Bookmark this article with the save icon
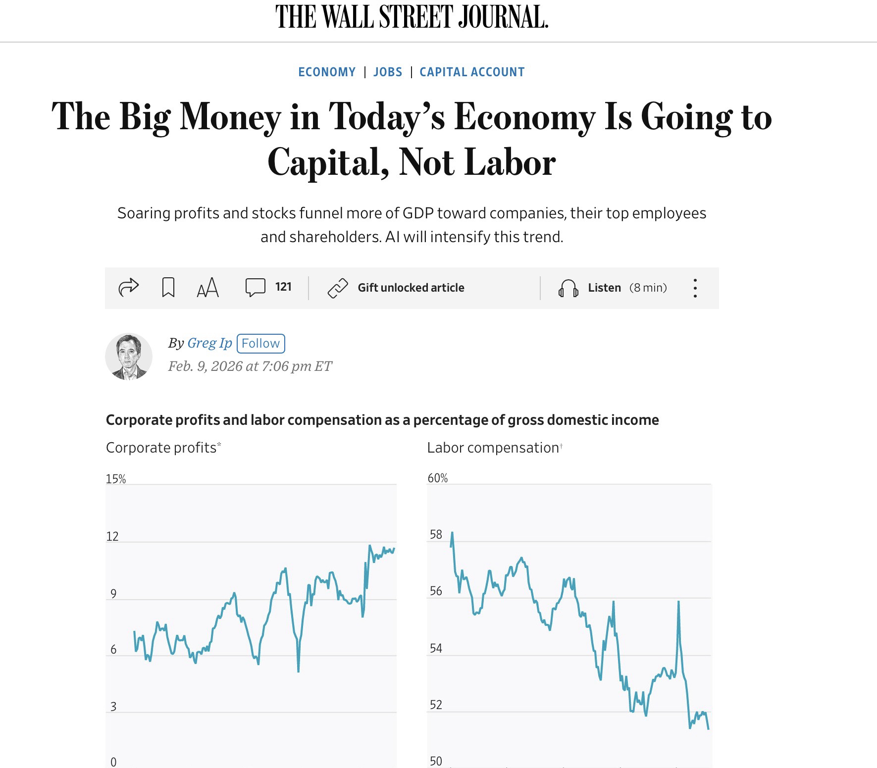 [x=168, y=288]
